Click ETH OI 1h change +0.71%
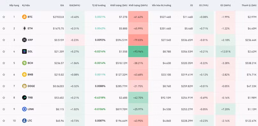Image resolution: width=258 pixels, height=126 pixels. (x=204, y=28)
